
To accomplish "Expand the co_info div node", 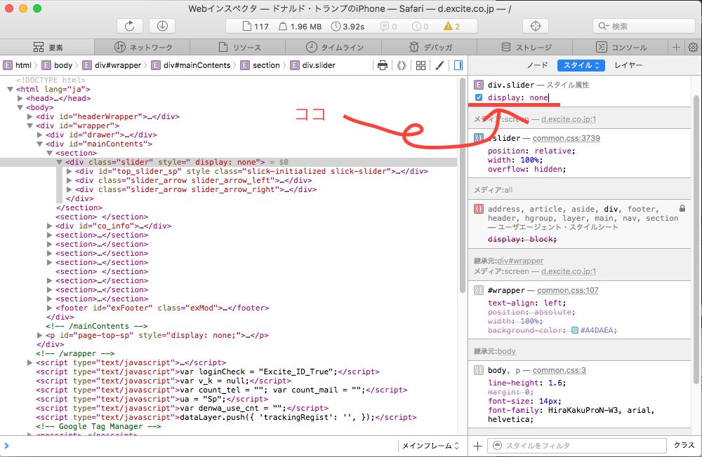I will click(x=49, y=226).
